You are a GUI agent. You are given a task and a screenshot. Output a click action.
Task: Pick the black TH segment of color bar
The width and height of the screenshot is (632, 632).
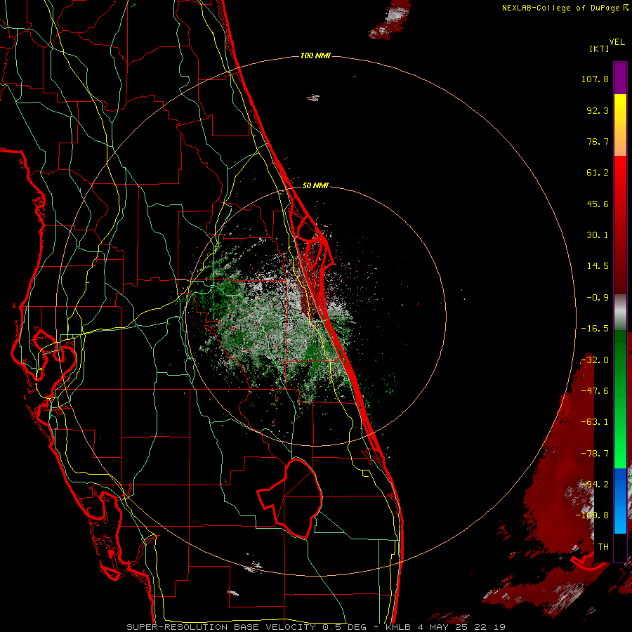(x=620, y=548)
